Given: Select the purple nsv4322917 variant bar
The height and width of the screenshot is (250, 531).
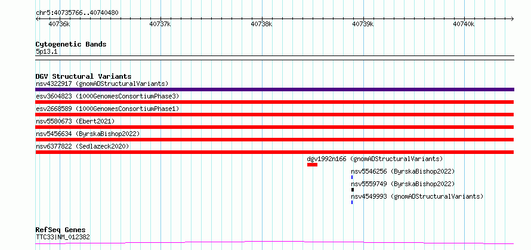Looking at the screenshot, I should (274, 89).
